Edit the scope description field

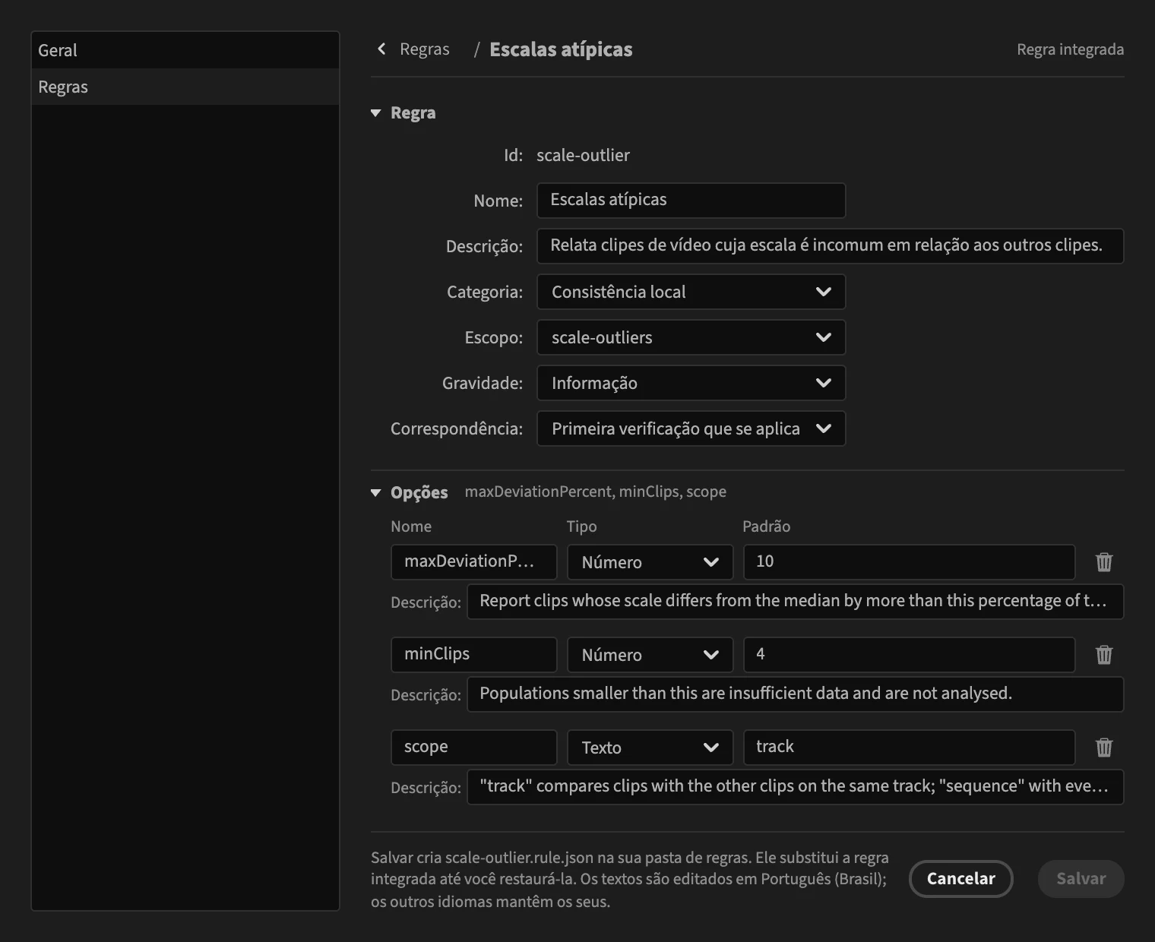(x=795, y=787)
